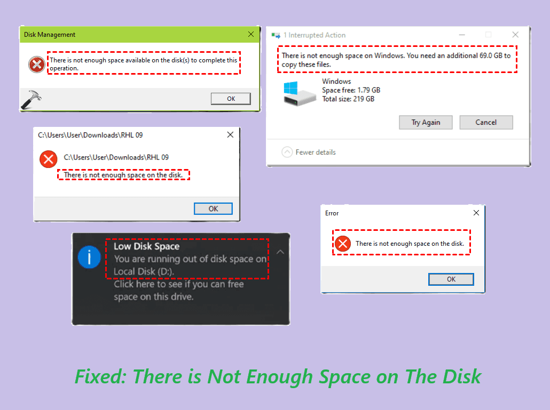Image resolution: width=550 pixels, height=410 pixels.
Task: Click the file transfer icon beside 1 Interrupted Action
Action: (x=276, y=35)
